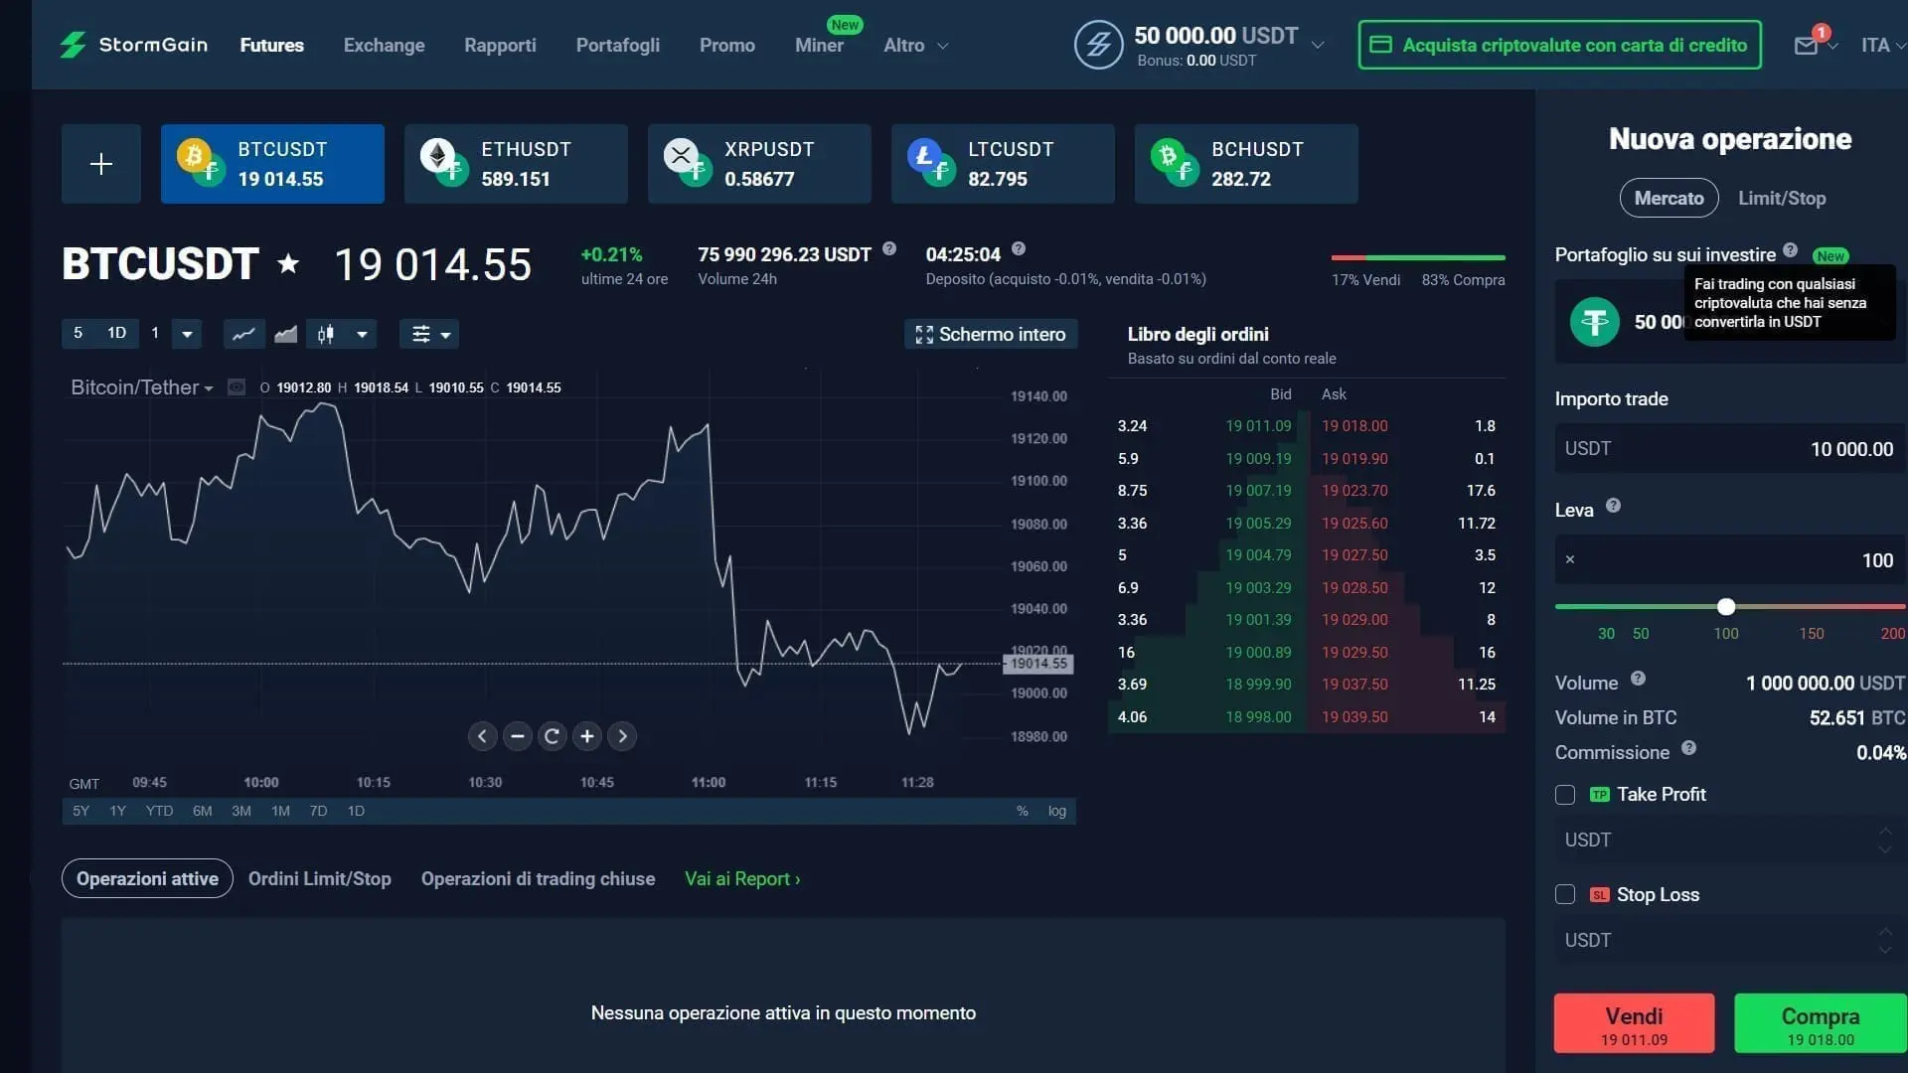This screenshot has width=1908, height=1073.
Task: Open the Ordini Limit/Stop tab
Action: [x=320, y=878]
